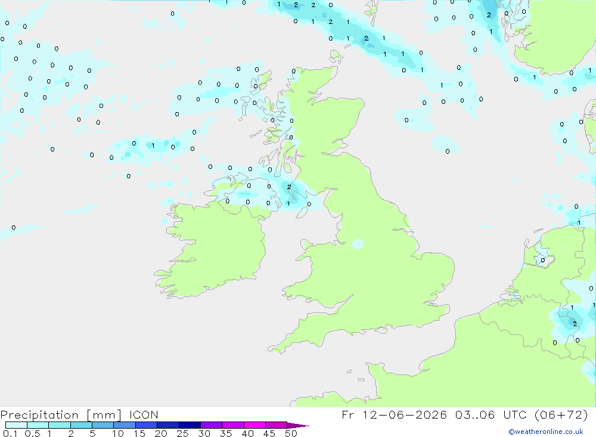Viewport: 596px width, 437px height.
Task: Click the '20' legend scale label
Action: pyautogui.click(x=161, y=433)
